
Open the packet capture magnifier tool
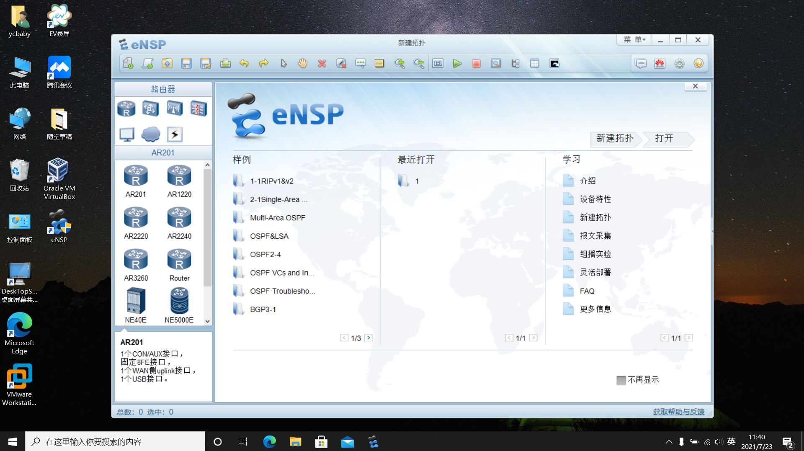point(496,63)
